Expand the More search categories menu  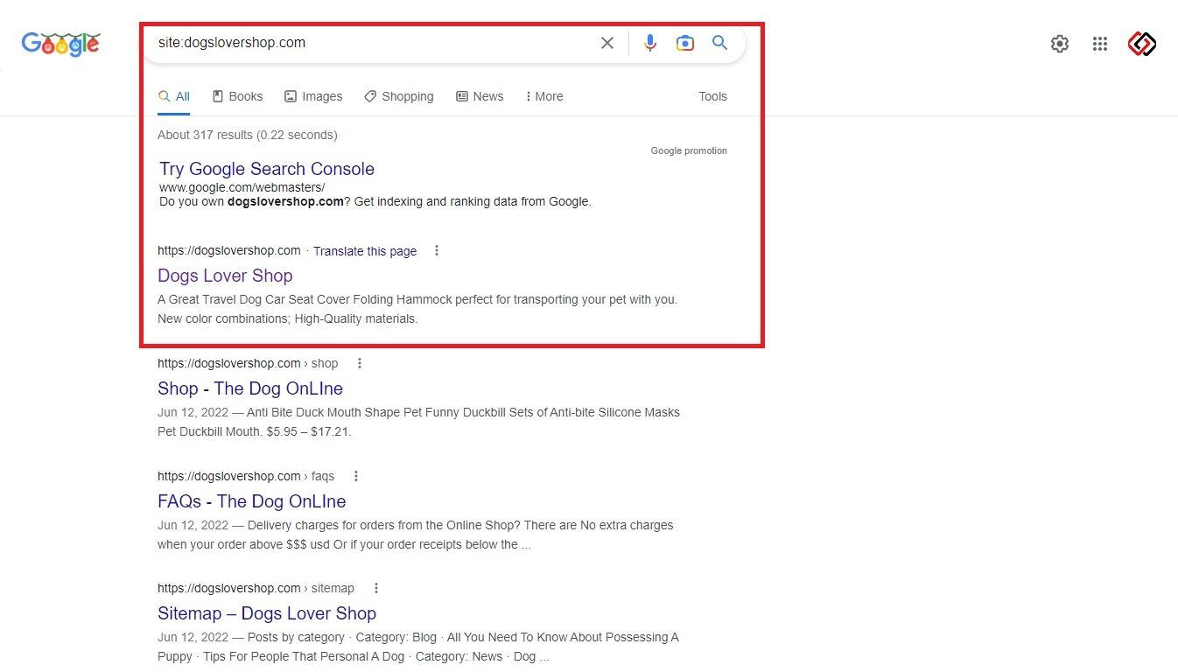[x=544, y=97]
